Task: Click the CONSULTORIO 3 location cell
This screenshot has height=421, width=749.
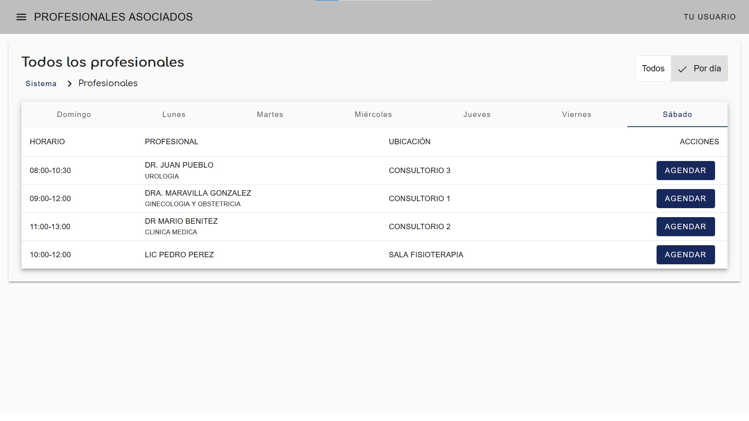Action: [419, 171]
